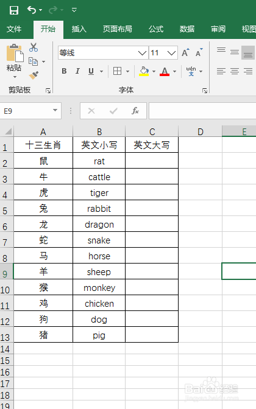Expand the Borders dropdown arrow
The width and height of the screenshot is (256, 409).
(127, 71)
